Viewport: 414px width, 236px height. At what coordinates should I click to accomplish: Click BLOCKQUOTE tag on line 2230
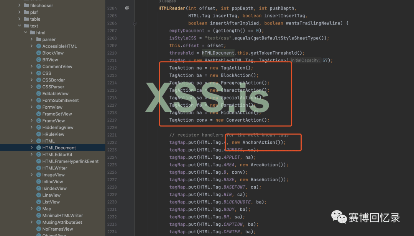tap(237, 202)
